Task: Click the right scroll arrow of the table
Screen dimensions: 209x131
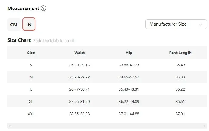Action: [x=204, y=126]
